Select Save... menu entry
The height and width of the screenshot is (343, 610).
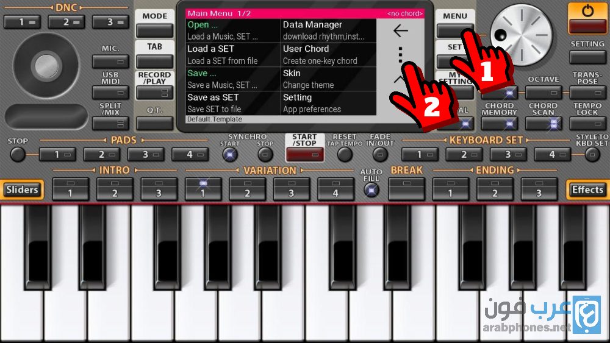pos(232,79)
